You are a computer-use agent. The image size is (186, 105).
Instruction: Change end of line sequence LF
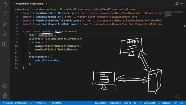pos(135,103)
